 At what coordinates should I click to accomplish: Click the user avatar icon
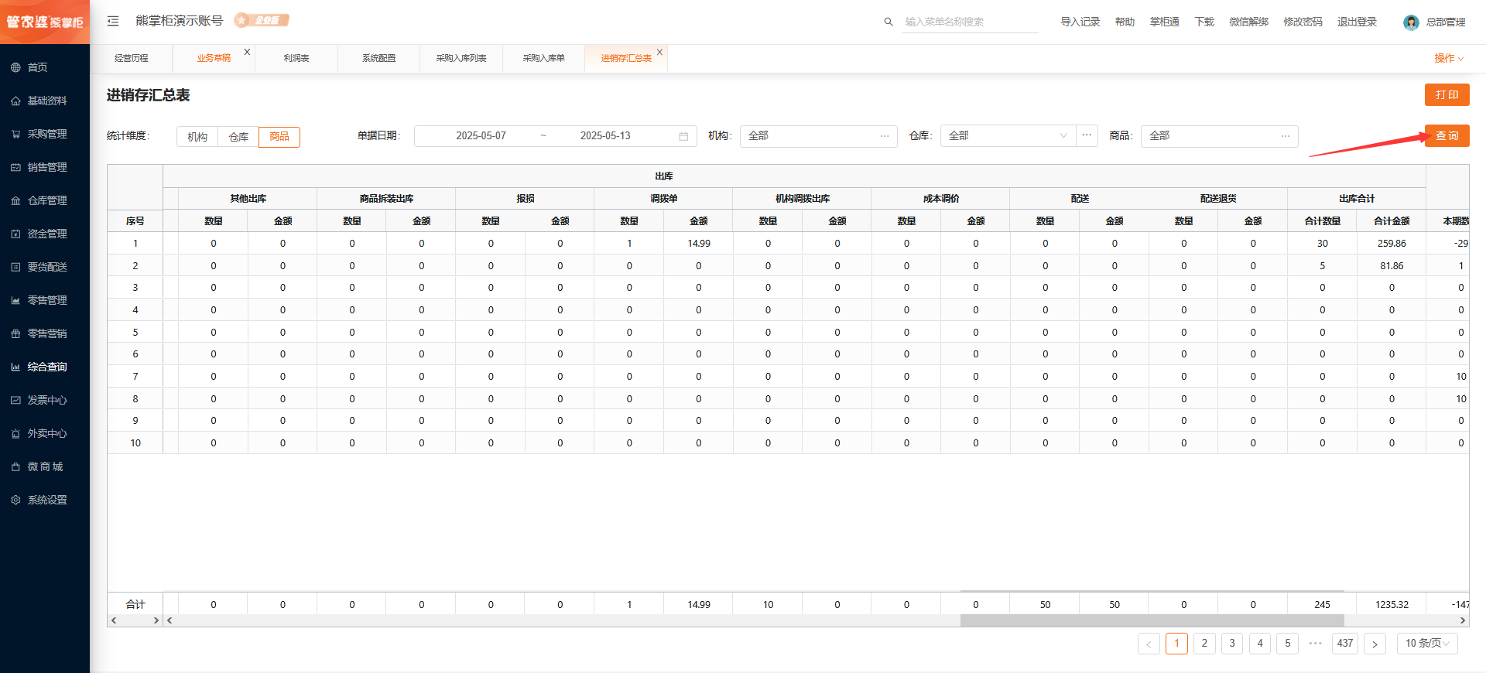[1411, 22]
